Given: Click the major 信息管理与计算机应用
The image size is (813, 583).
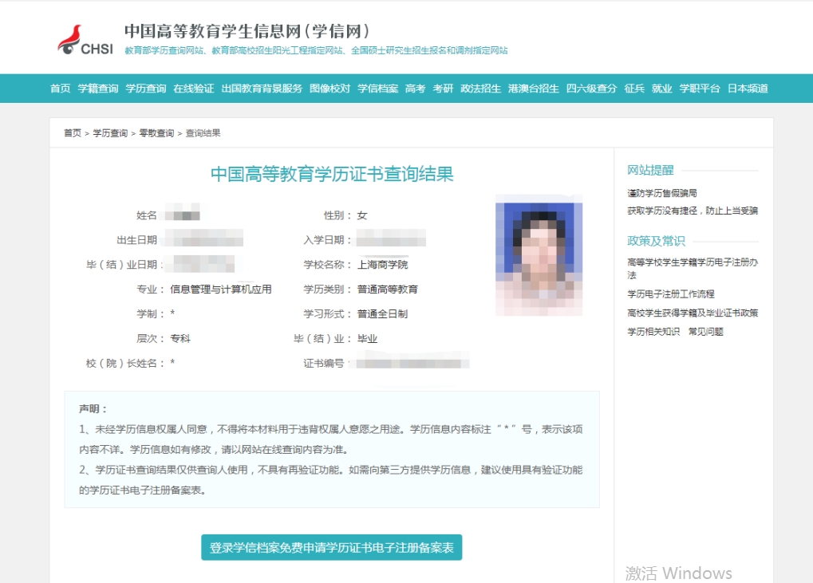Looking at the screenshot, I should click(x=221, y=290).
